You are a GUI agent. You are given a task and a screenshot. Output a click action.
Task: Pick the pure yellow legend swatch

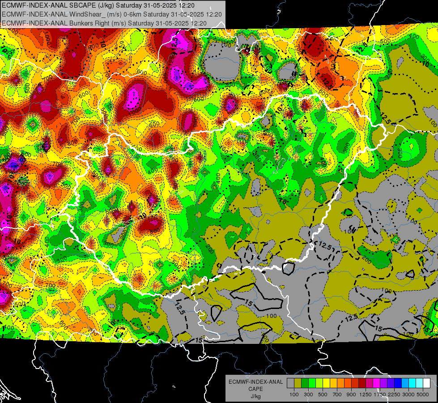coord(326,383)
